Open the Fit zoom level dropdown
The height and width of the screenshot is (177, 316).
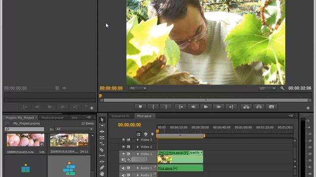pos(138,88)
